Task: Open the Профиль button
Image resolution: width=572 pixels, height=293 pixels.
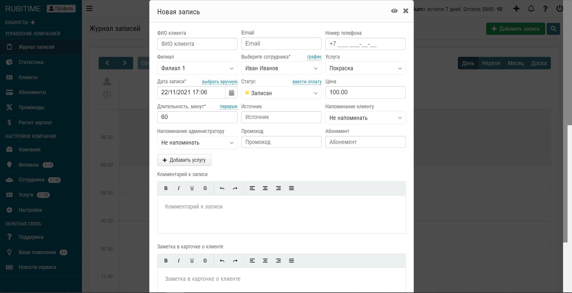Action: click(61, 9)
